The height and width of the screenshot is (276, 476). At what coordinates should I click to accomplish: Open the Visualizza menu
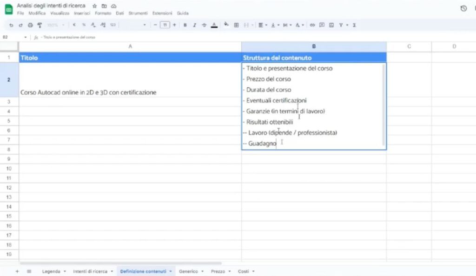[x=59, y=13]
